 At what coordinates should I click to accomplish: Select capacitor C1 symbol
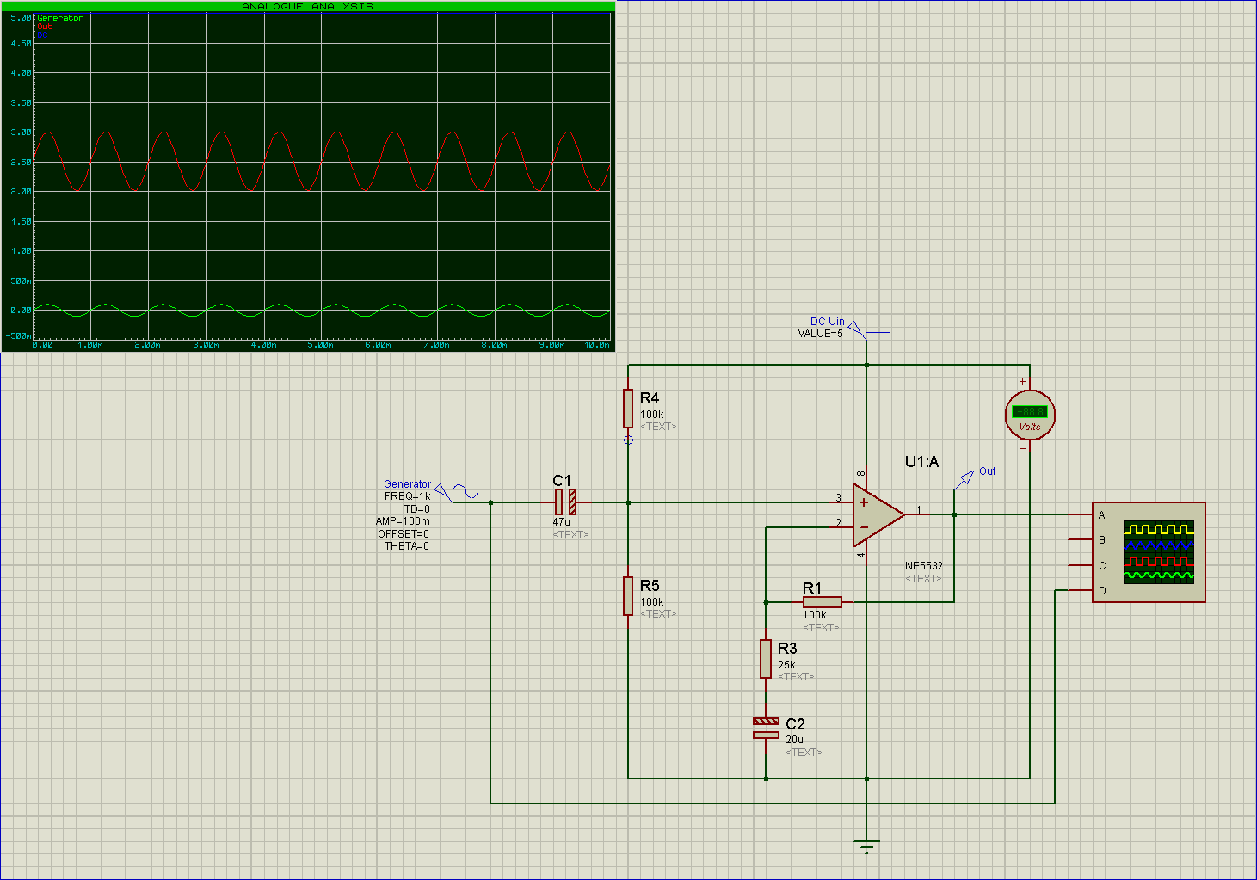(565, 502)
